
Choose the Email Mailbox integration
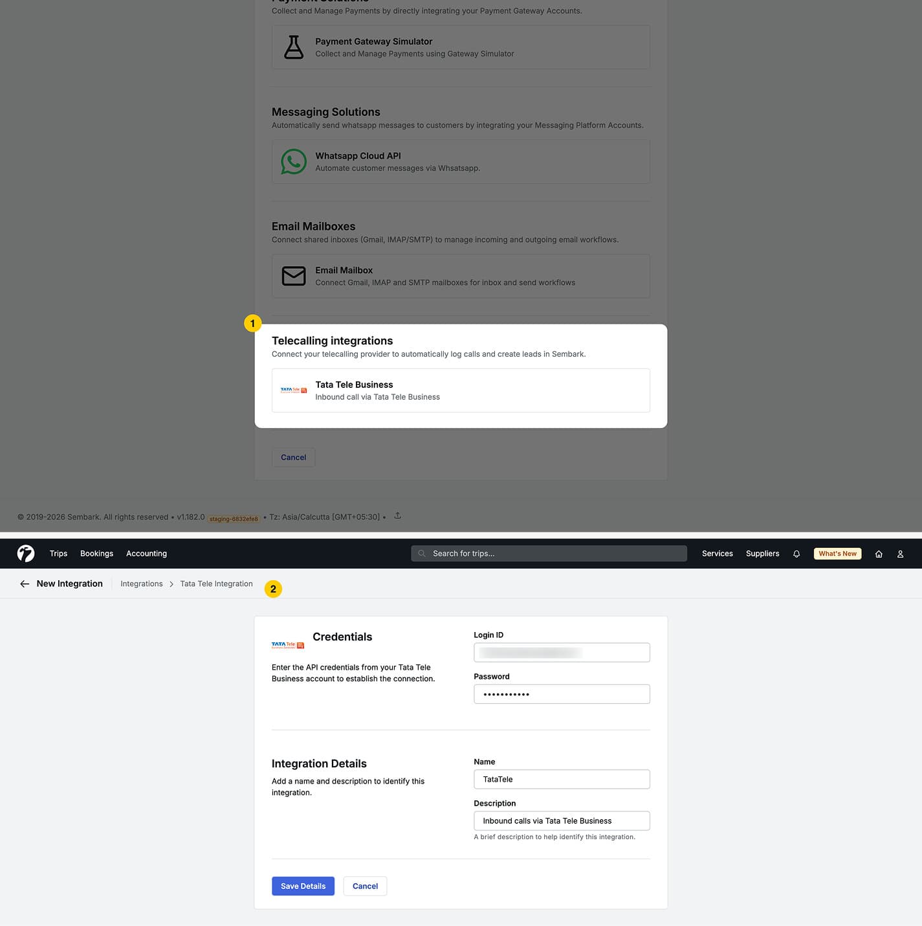461,276
